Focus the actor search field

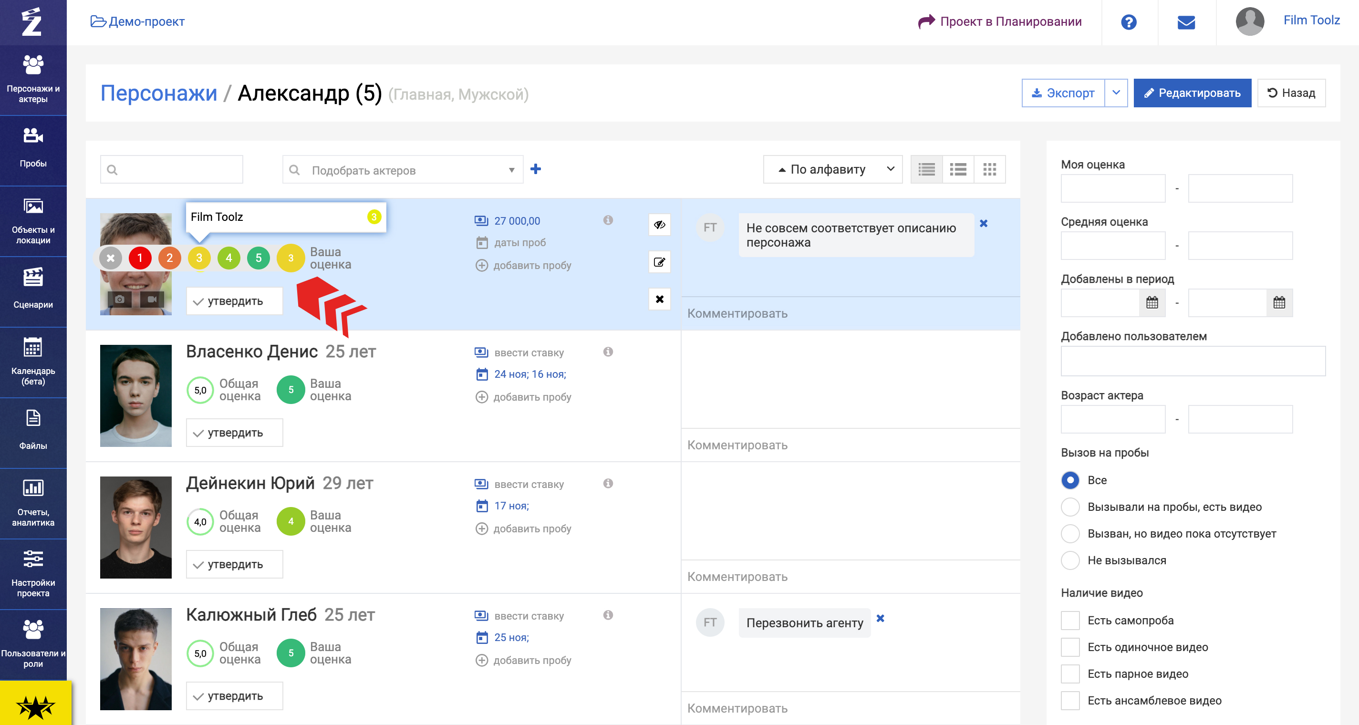coord(171,169)
